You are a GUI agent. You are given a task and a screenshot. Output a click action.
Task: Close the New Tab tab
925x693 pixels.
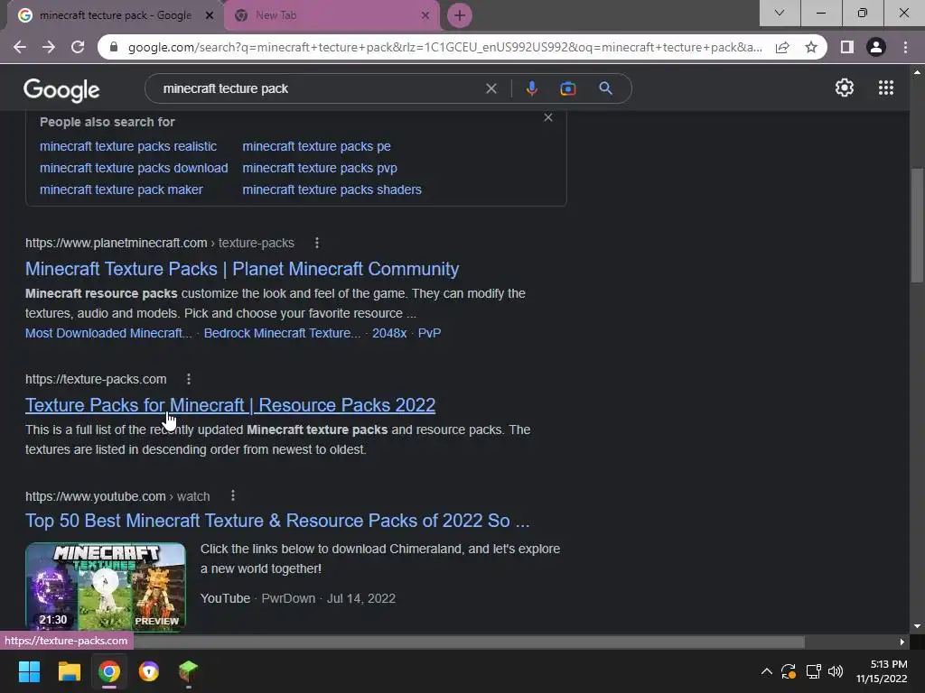point(425,15)
